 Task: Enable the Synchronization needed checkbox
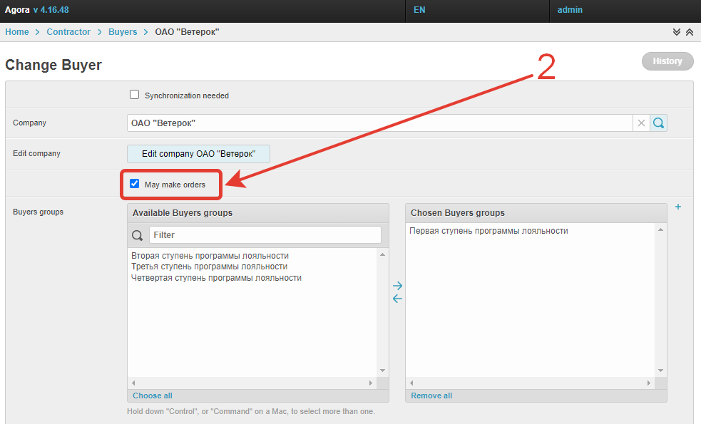134,95
